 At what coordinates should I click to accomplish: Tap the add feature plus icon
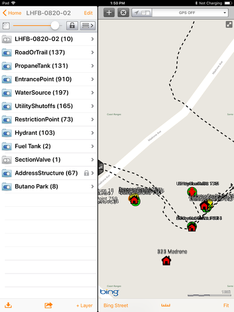(x=109, y=12)
